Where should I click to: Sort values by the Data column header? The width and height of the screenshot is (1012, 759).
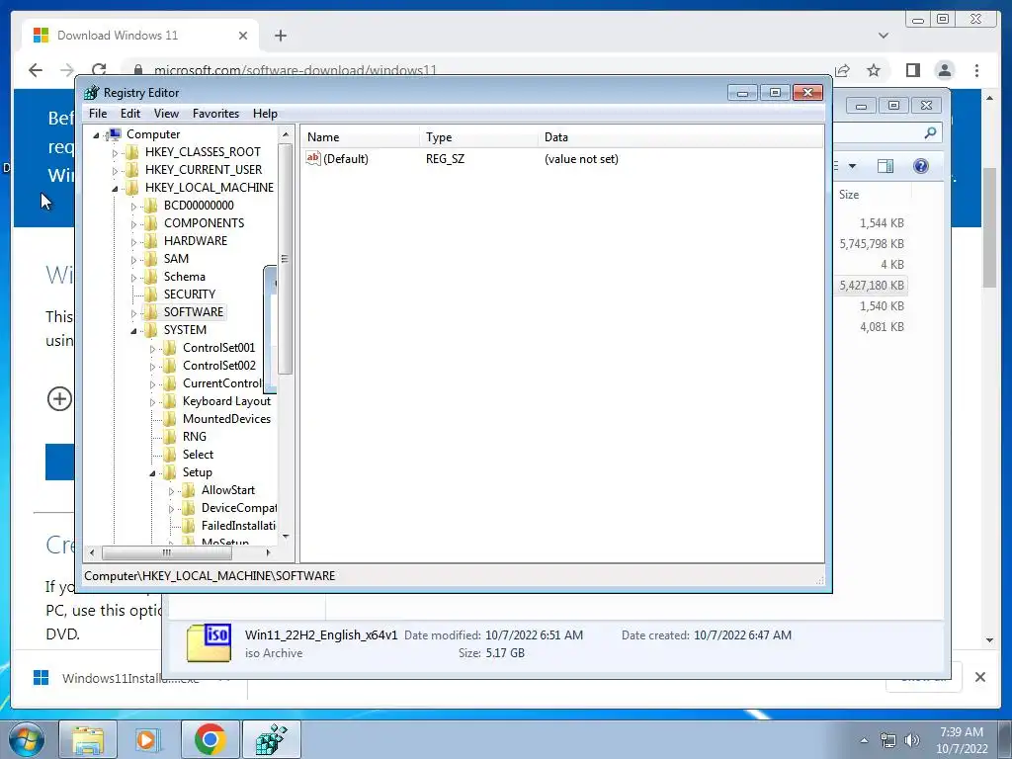[x=680, y=136]
